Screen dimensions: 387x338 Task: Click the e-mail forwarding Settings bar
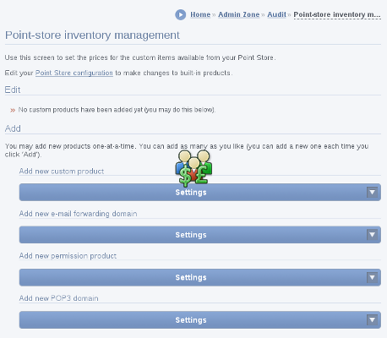pos(200,235)
